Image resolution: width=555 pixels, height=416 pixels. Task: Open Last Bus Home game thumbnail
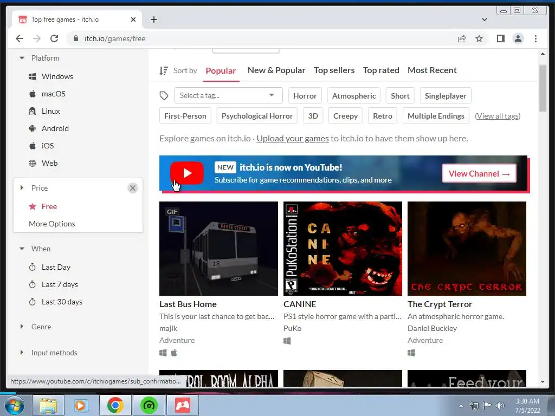point(218,249)
